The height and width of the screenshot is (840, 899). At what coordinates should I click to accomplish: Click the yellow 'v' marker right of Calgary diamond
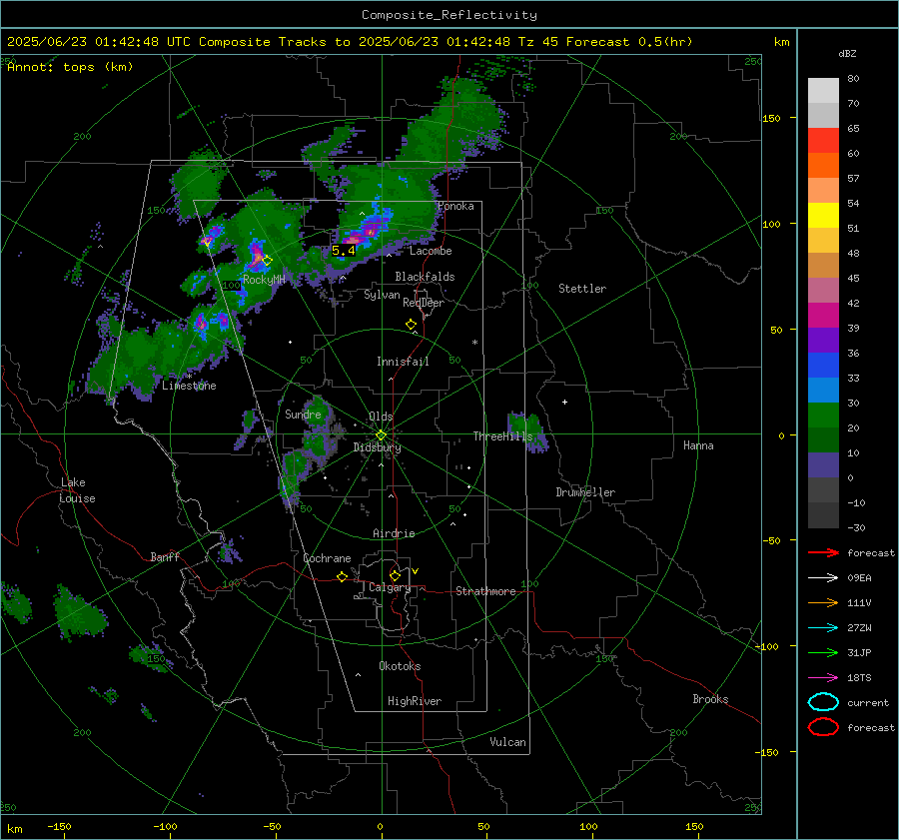click(416, 571)
